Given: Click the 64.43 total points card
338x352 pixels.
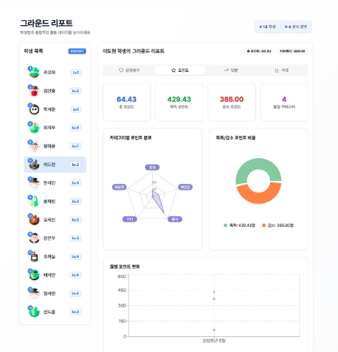Looking at the screenshot, I should [126, 102].
